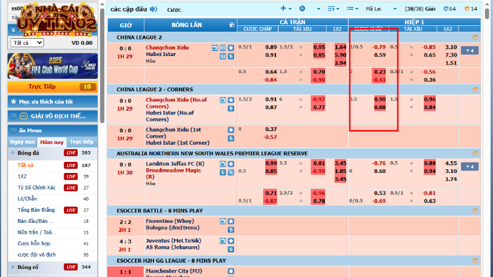This screenshot has height=277, width=493.
Task: Pick the 0.89 handicap odds for Changchun Xidu
Action: (x=271, y=47)
